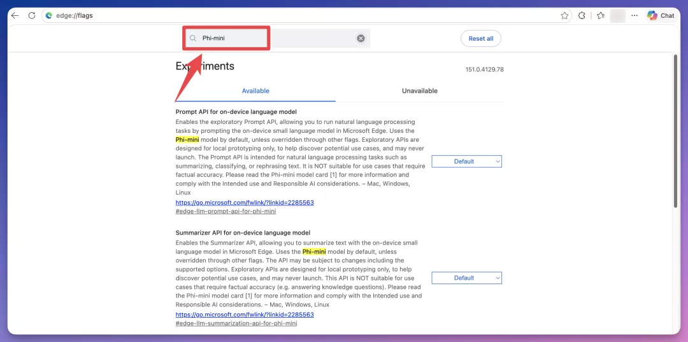This screenshot has width=688, height=342.
Task: Open the Prompt API Default dropdown
Action: pyautogui.click(x=466, y=161)
